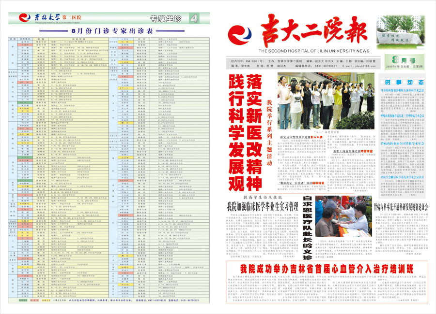This screenshot has height=314, width=436.
Task: Click headline 我院加强临床医学毕业生实习管理
Action: (263, 206)
